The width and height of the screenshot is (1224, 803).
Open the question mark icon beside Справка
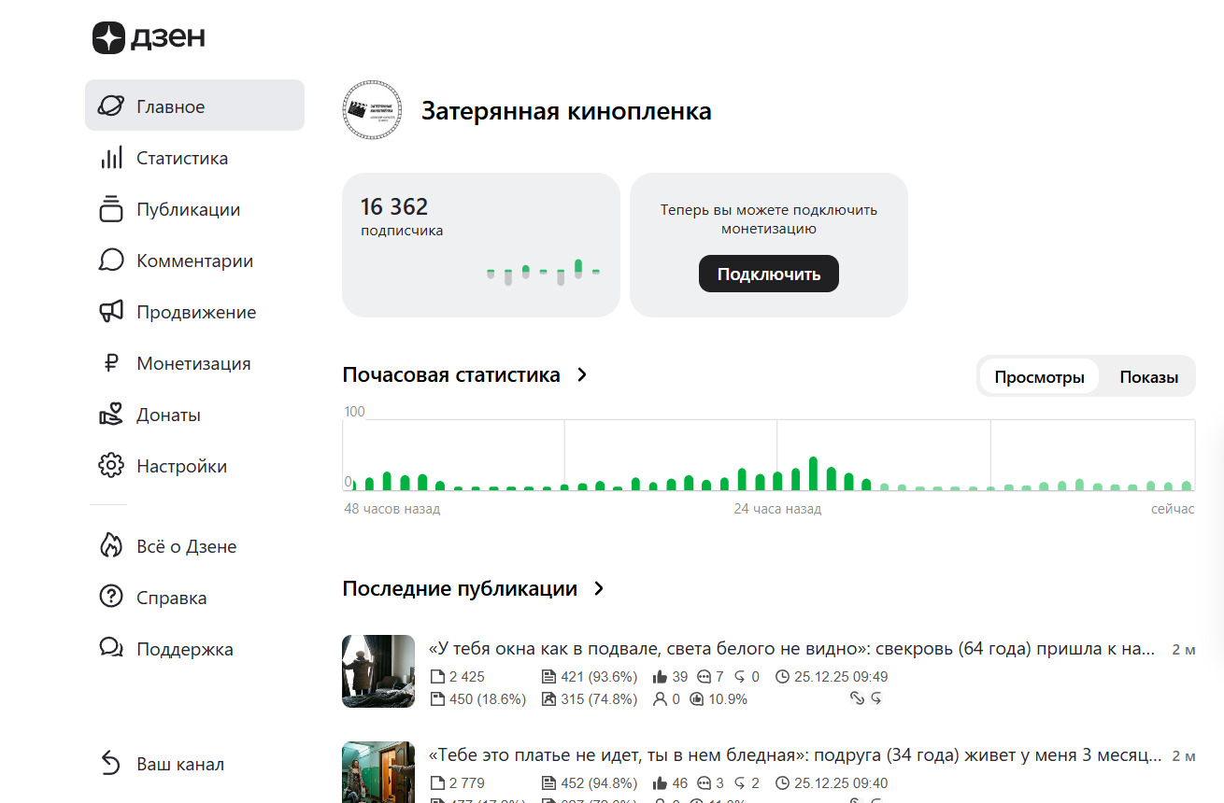[x=111, y=598]
